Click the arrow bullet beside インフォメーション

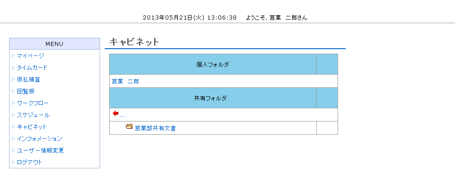13,139
